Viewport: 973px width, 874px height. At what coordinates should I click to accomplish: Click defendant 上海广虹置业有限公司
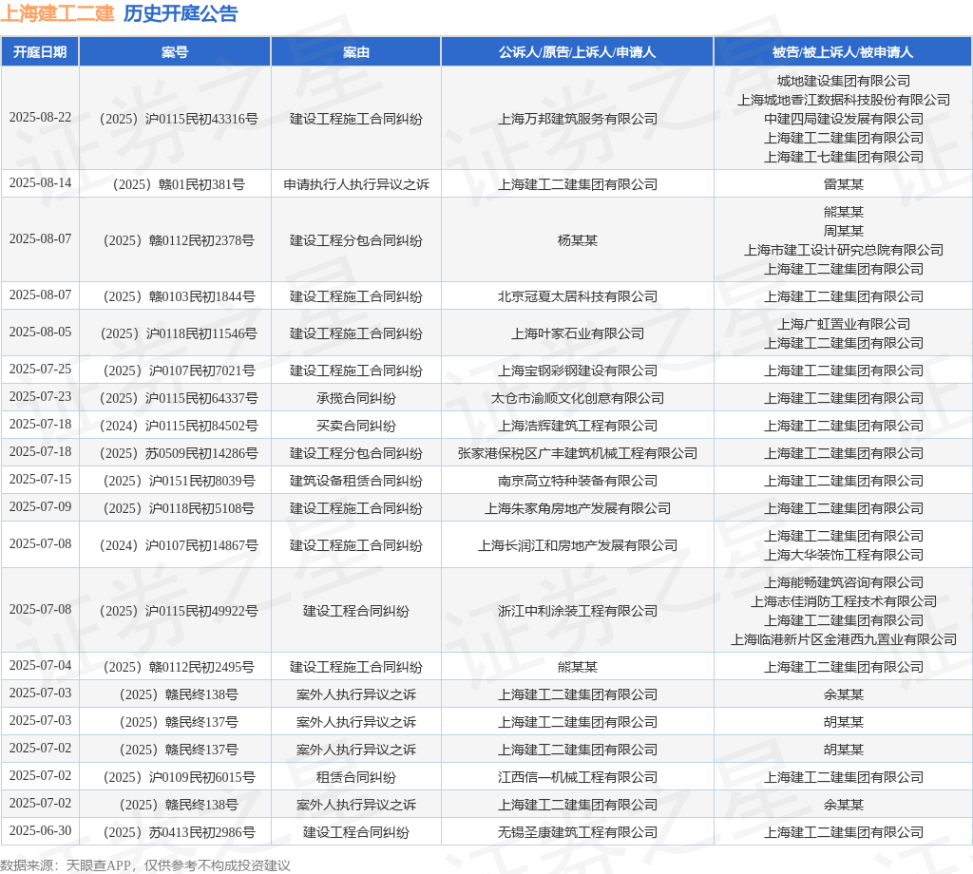(844, 324)
